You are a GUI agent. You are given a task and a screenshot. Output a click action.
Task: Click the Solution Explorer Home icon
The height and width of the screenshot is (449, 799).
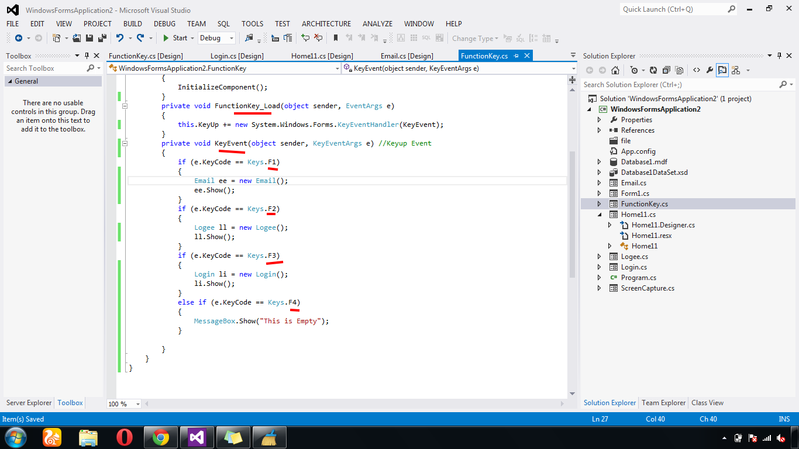[615, 70]
